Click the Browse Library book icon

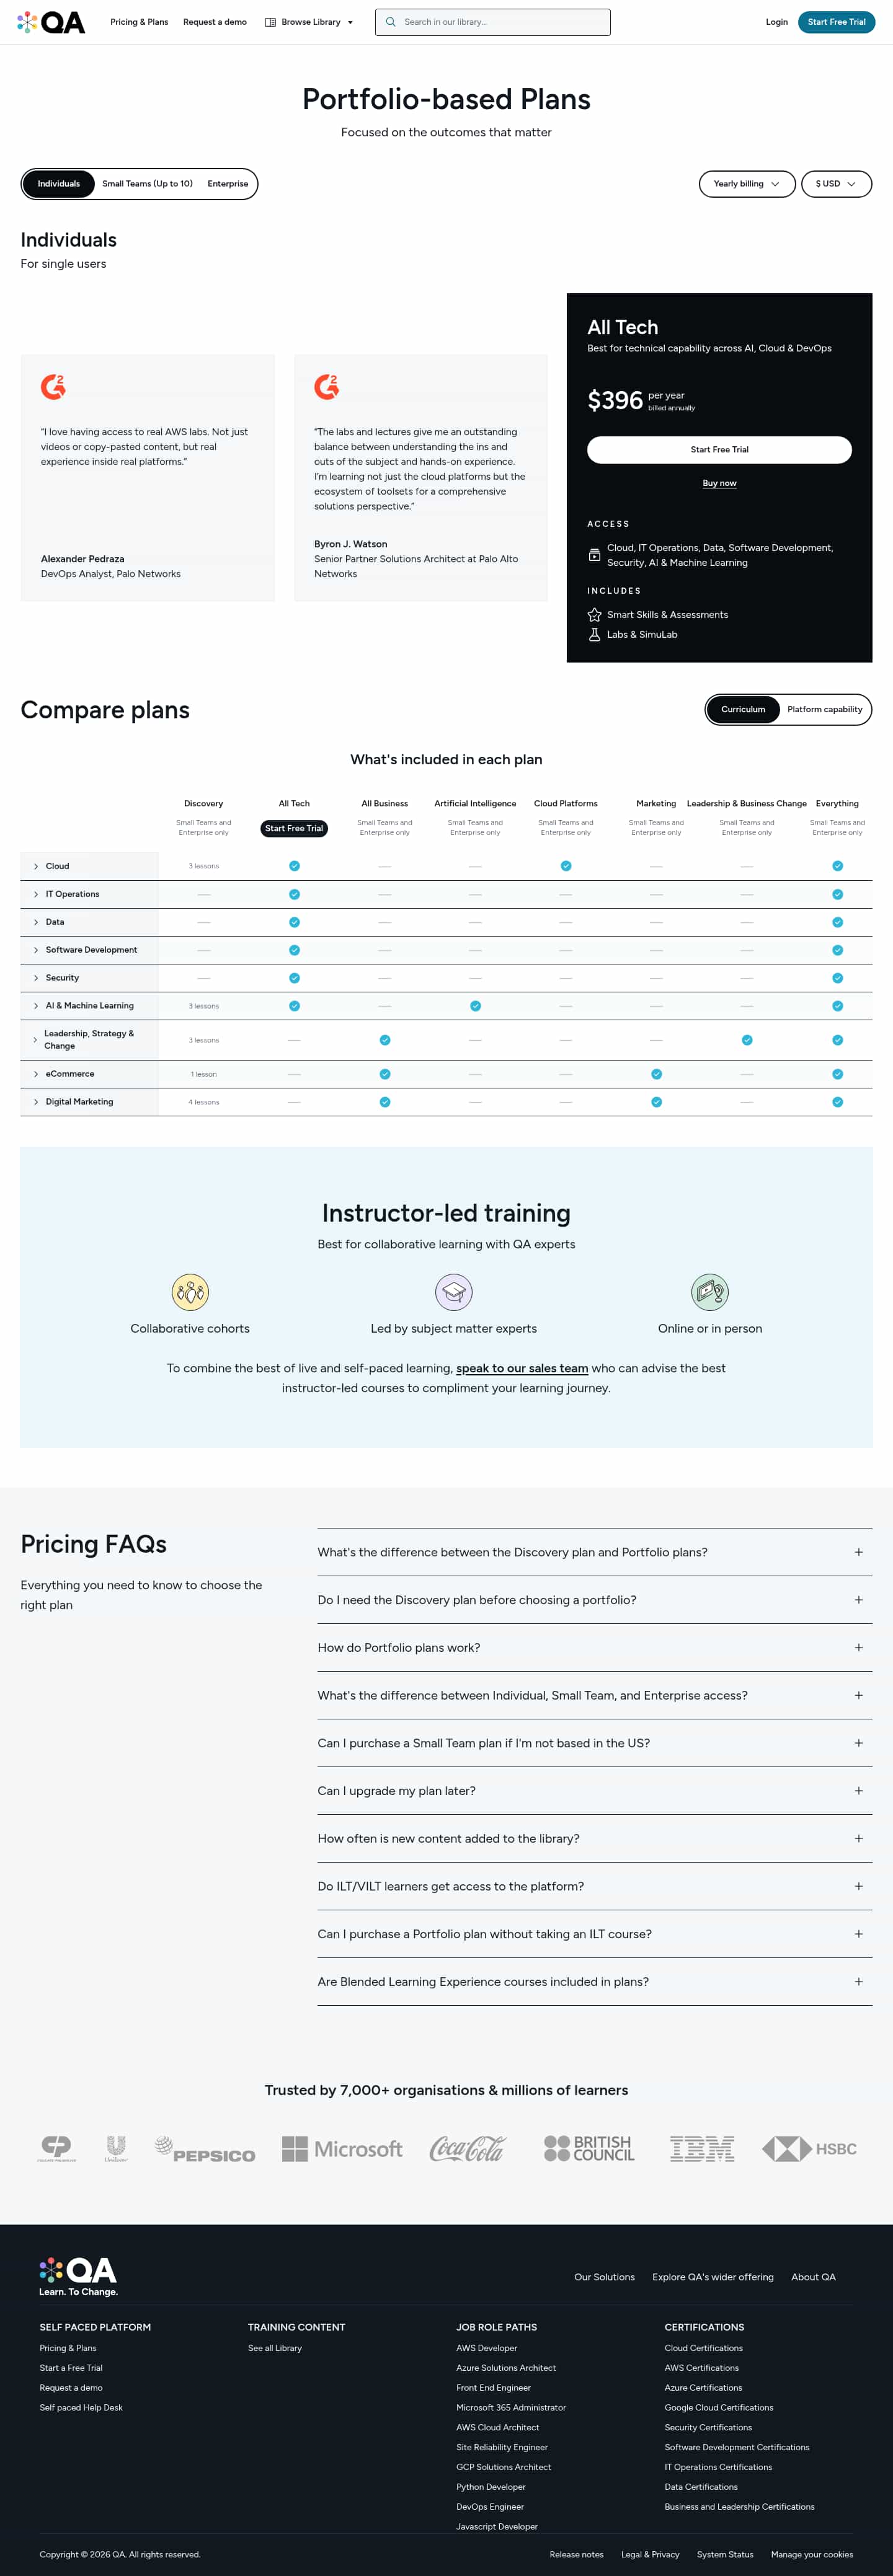point(270,22)
